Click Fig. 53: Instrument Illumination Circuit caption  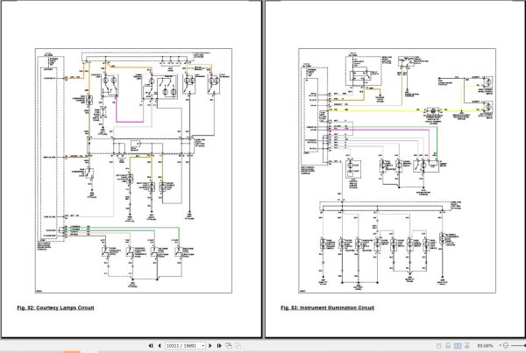click(x=327, y=307)
